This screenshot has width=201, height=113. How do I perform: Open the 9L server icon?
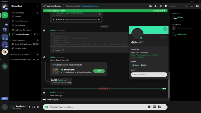[5, 52]
